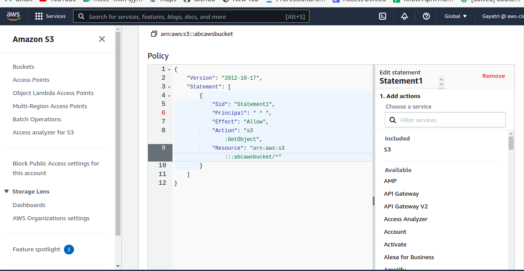Image resolution: width=524 pixels, height=271 pixels.
Task: Open Block Public Access settings for this account
Action: pyautogui.click(x=56, y=169)
